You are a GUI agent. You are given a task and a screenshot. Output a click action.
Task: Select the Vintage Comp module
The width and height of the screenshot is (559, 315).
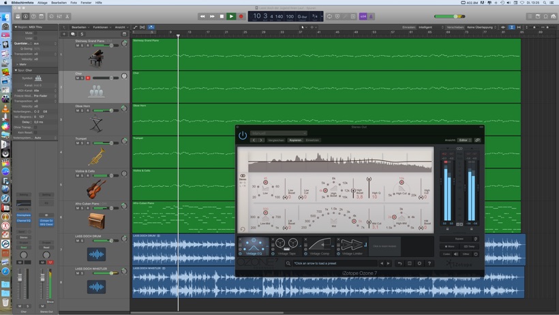(319, 247)
